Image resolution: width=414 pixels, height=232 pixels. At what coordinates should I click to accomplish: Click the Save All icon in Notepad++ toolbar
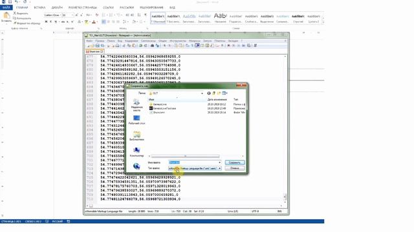[102, 46]
